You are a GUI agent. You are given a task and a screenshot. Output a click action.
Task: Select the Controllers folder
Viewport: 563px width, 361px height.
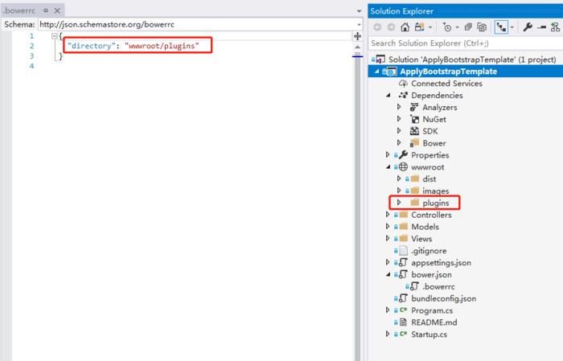[x=431, y=215]
